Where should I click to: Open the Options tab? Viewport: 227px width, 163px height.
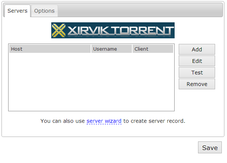tap(44, 11)
